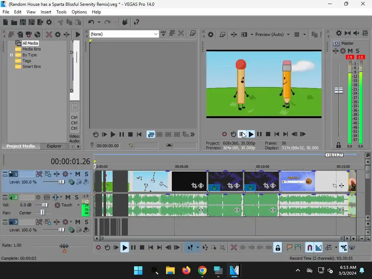The height and width of the screenshot is (279, 372).
Task: Open the Insert menu
Action: tap(46, 12)
